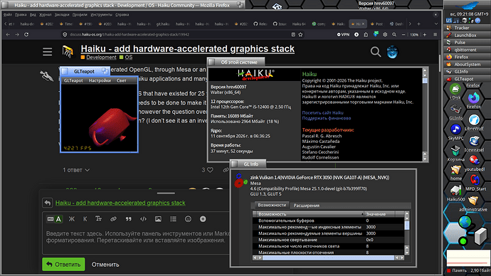Open SkyMPC desktop icon
Viewport: 491px width, 276px height.
click(455, 132)
